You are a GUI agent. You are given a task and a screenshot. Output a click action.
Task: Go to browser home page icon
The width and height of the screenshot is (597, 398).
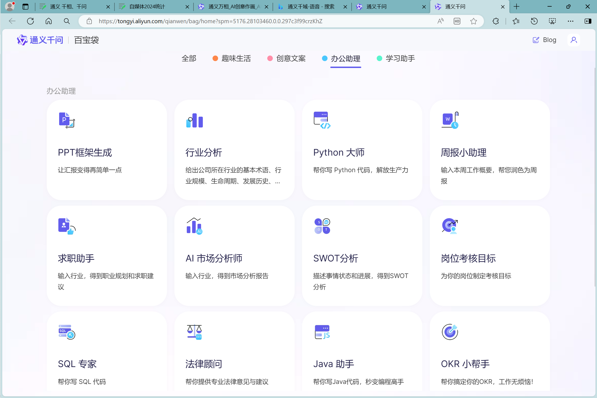(49, 21)
